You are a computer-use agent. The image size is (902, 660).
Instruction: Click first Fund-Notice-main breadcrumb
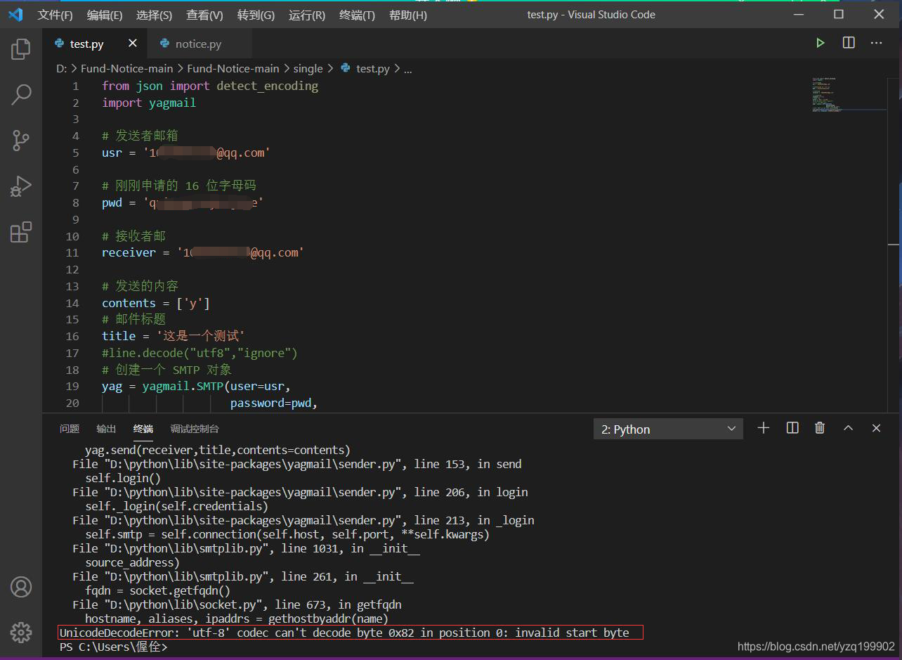(x=126, y=68)
